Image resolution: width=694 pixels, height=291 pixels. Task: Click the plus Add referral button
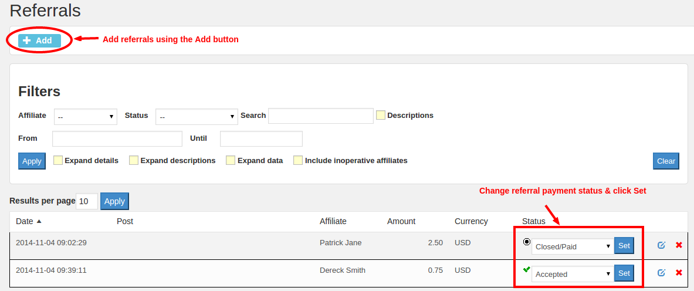click(x=39, y=40)
